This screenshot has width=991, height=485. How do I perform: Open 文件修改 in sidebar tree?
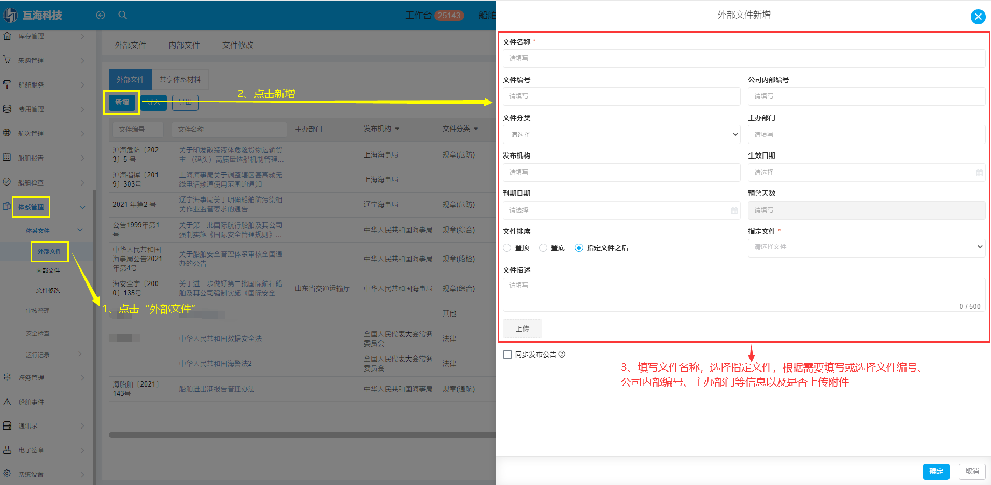[x=48, y=290]
